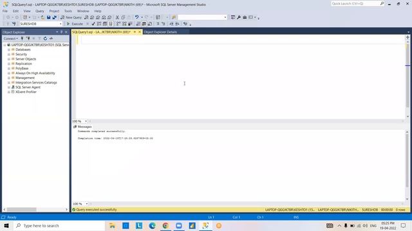Click the Parse checkmark icon
The image size is (412, 231).
(x=93, y=24)
